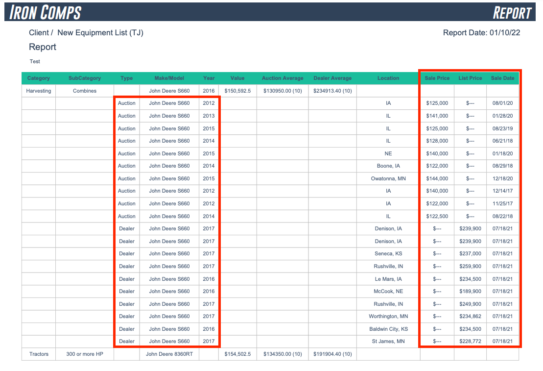This screenshot has width=543, height=371.
Task: Click the 'Test' label under Report heading
Action: [x=35, y=61]
